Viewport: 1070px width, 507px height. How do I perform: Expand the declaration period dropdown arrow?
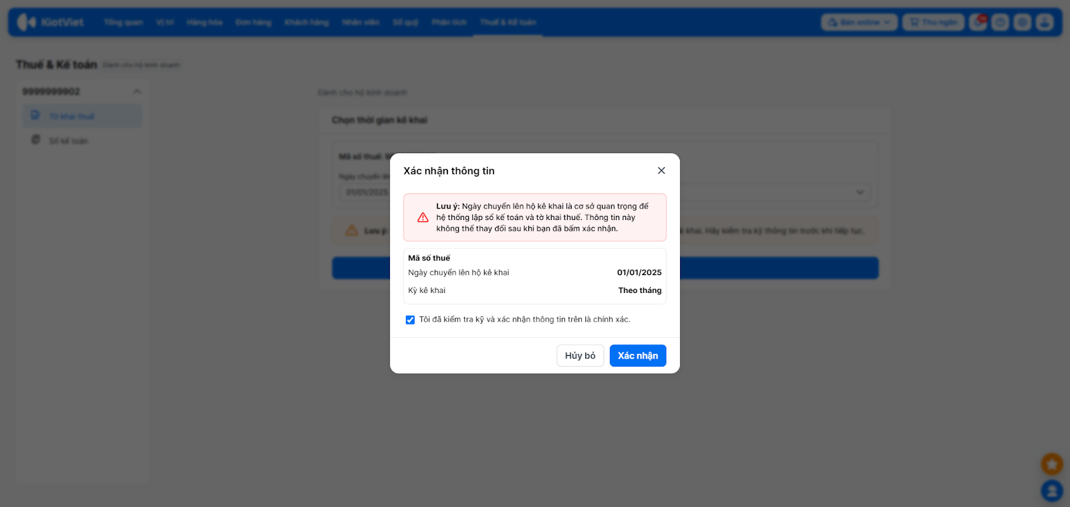click(860, 193)
